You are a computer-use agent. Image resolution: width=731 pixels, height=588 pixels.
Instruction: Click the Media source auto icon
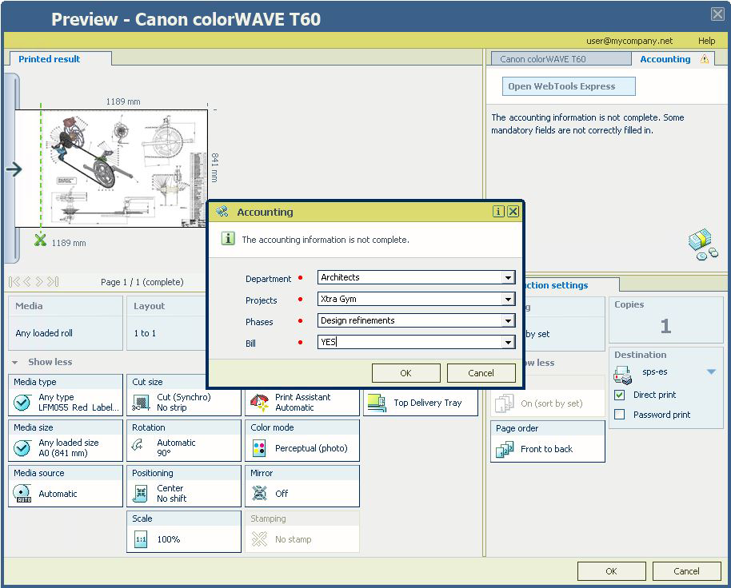point(22,494)
